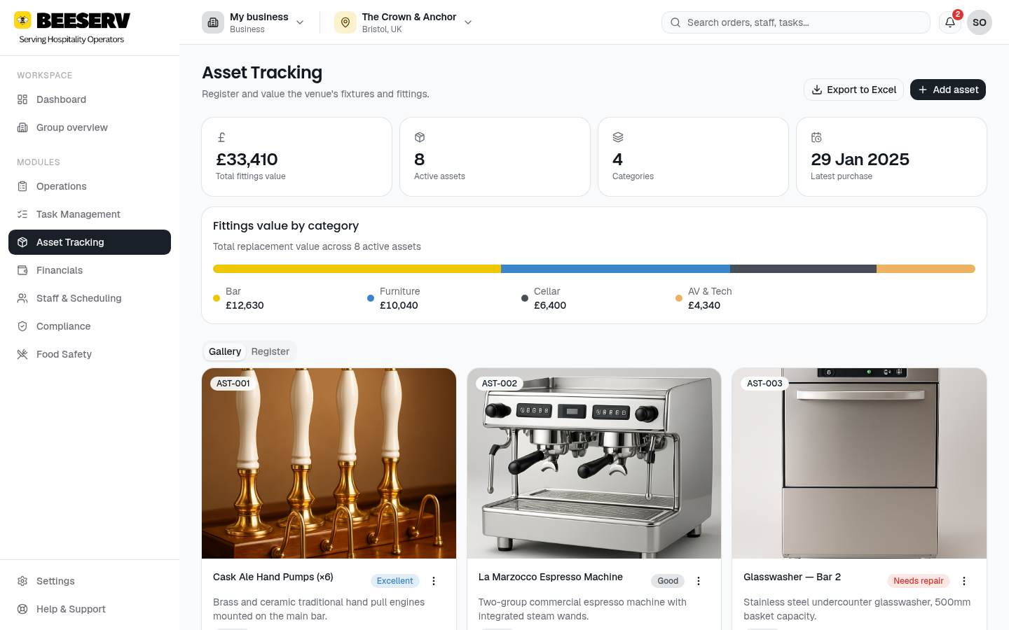This screenshot has width=1009, height=630.
Task: Open options menu for Cask Ale Hand Pumps
Action: [x=434, y=581]
